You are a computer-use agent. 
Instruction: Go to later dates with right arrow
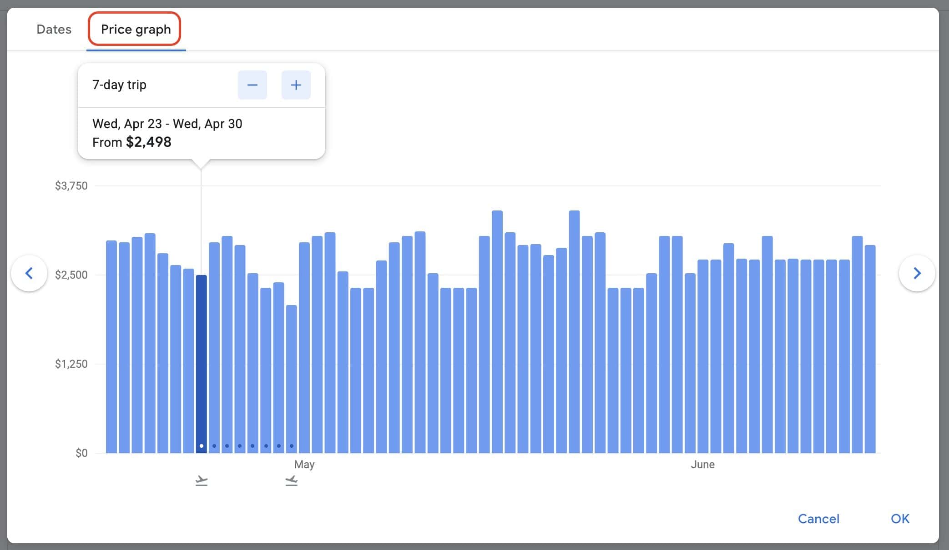(x=917, y=273)
